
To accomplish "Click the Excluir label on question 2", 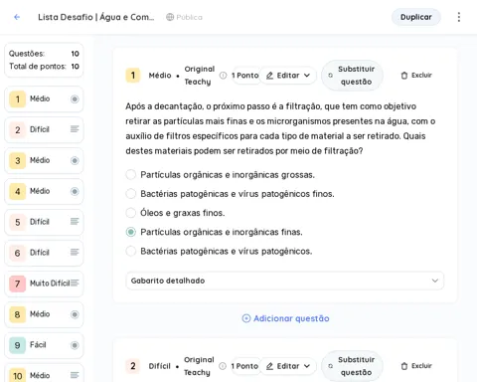I will [421, 366].
